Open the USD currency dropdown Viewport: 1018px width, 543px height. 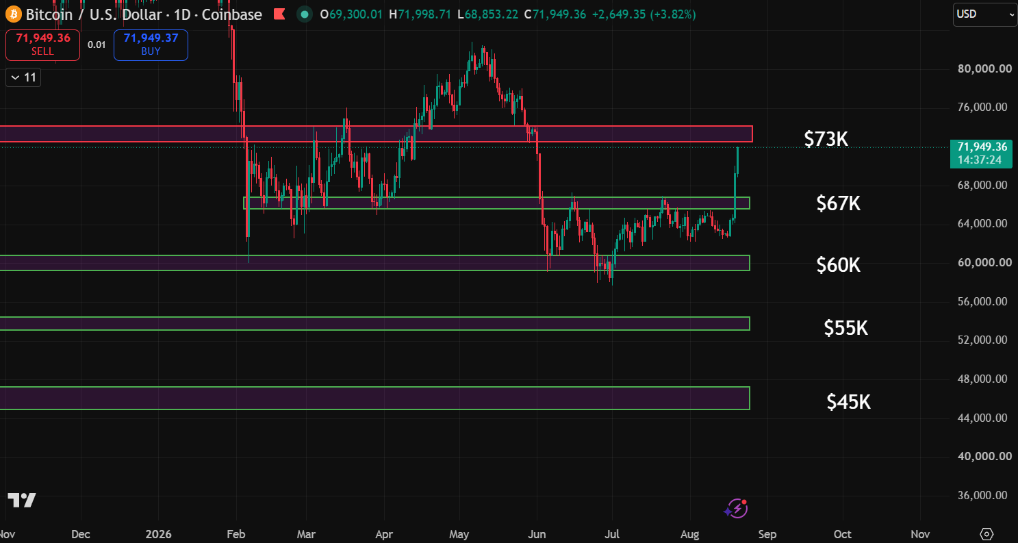click(985, 14)
